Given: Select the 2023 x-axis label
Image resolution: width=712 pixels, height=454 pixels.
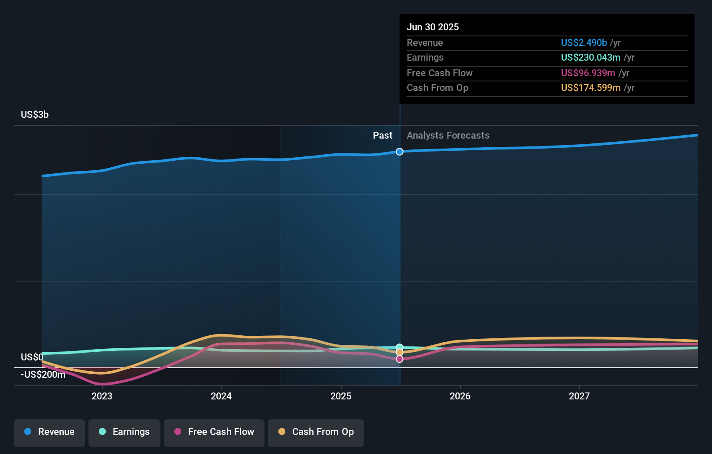Looking at the screenshot, I should click(102, 396).
